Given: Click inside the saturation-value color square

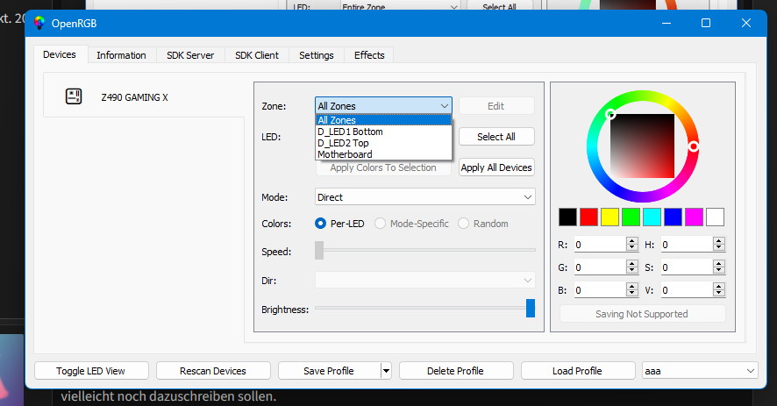Looking at the screenshot, I should tap(642, 146).
